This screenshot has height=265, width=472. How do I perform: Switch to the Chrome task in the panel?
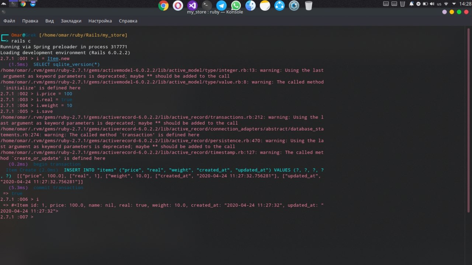click(x=23, y=4)
